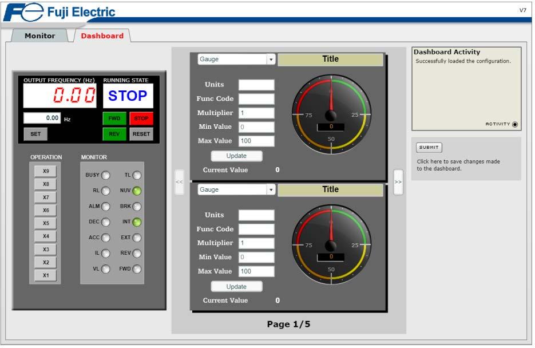This screenshot has width=535, height=348.
Task: Toggle the X5 operation button
Action: [x=46, y=223]
